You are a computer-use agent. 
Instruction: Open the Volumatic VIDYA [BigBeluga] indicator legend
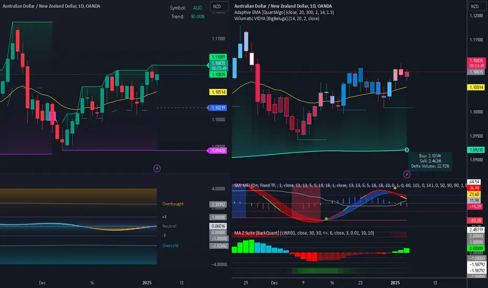tap(276, 18)
